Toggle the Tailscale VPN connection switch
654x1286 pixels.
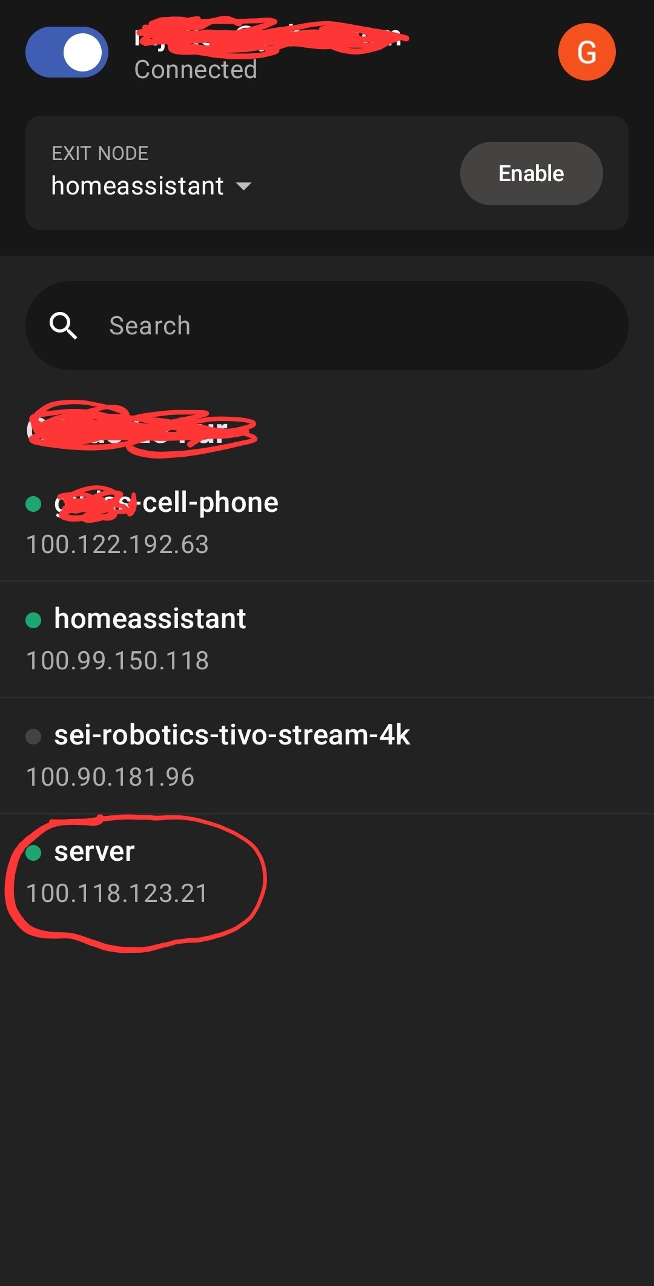pyautogui.click(x=67, y=52)
